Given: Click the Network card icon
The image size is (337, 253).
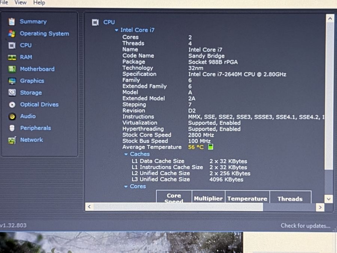Looking at the screenshot, I should [x=12, y=140].
